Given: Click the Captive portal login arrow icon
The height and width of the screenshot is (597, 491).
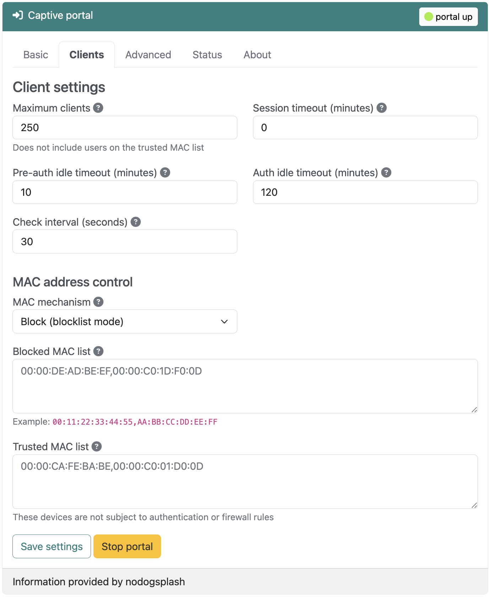Looking at the screenshot, I should [x=18, y=15].
